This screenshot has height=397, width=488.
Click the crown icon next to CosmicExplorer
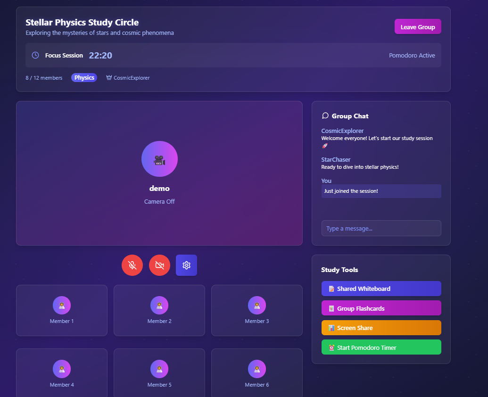coord(109,77)
